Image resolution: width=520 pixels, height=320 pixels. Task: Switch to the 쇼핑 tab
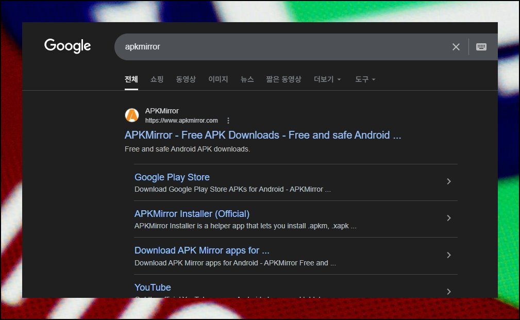click(157, 79)
